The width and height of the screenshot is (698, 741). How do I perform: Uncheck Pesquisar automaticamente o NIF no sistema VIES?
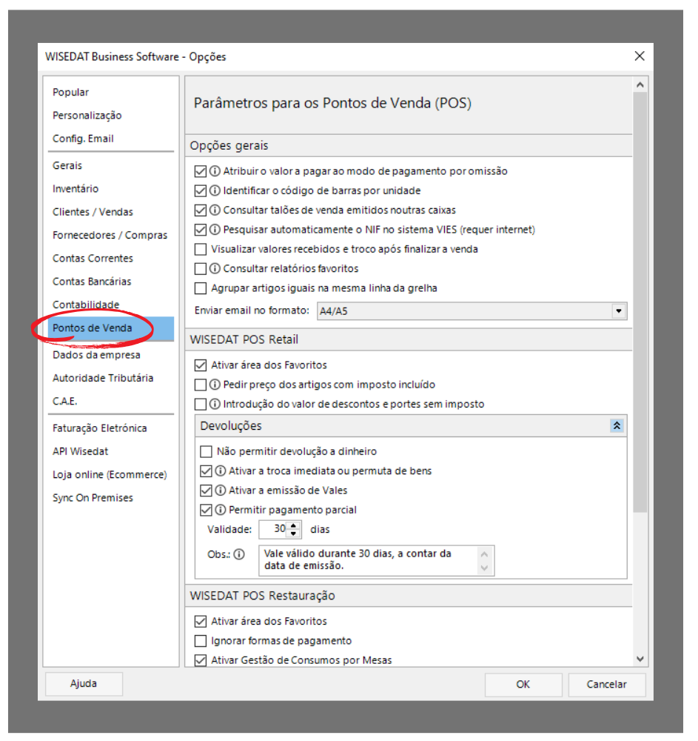click(x=201, y=230)
